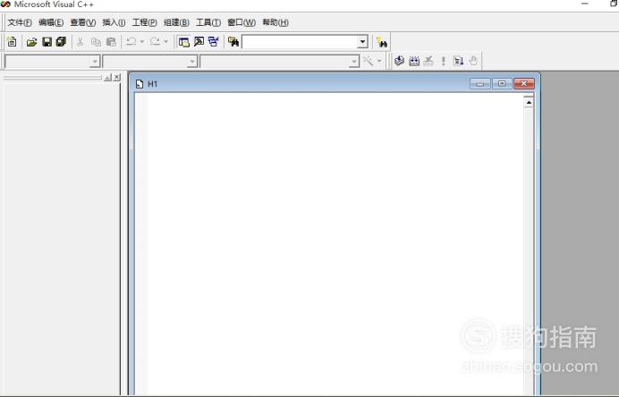Open the Window List icon
This screenshot has width=619, height=397.
(x=214, y=42)
